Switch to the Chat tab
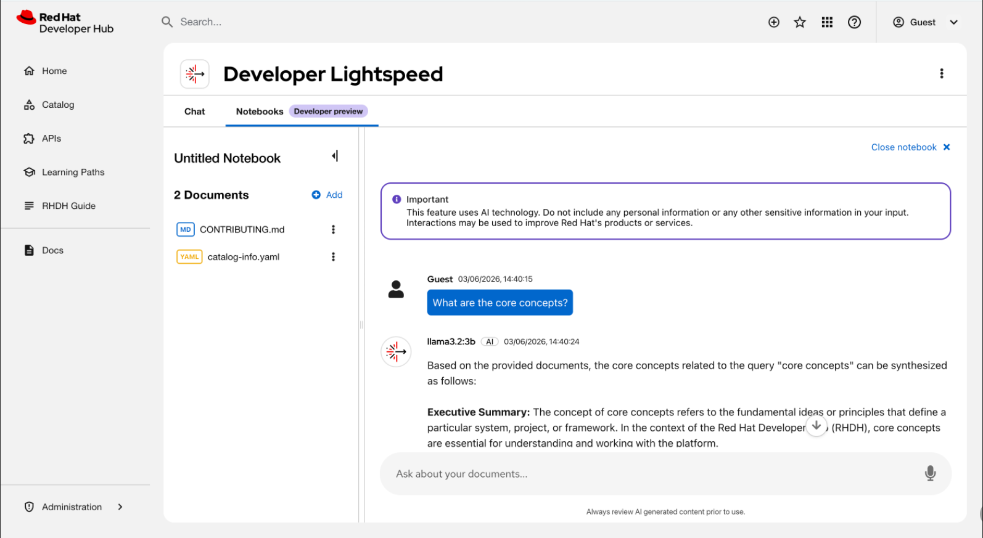Image resolution: width=983 pixels, height=538 pixels. tap(194, 112)
